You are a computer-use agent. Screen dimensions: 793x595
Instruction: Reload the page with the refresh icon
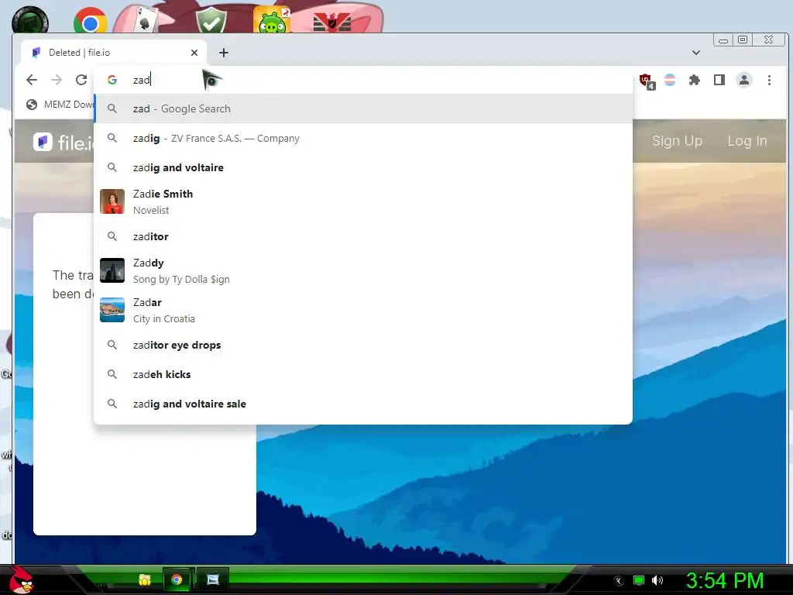click(81, 80)
